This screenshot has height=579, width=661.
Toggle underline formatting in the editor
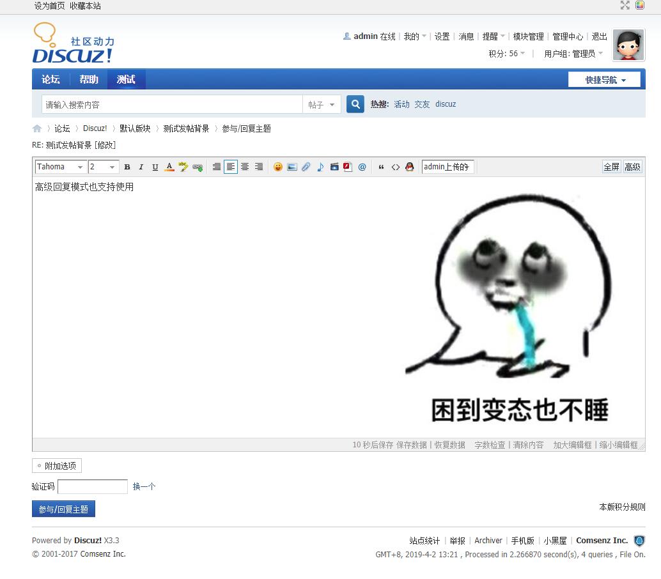[x=155, y=167]
